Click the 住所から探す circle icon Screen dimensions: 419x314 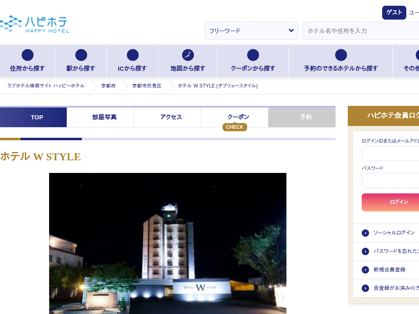[x=27, y=55]
